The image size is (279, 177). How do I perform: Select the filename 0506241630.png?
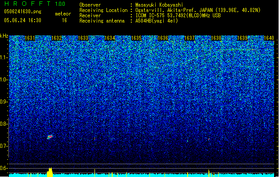23,12
